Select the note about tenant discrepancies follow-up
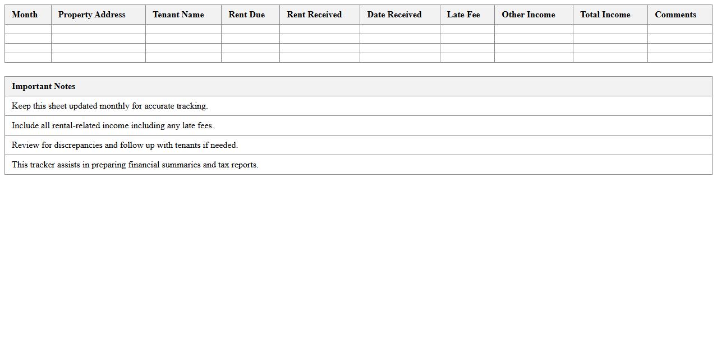Screen dimensions: 717x364 pos(126,145)
